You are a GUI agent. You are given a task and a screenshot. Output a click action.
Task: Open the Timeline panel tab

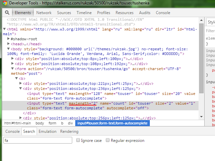(x=84, y=13)
